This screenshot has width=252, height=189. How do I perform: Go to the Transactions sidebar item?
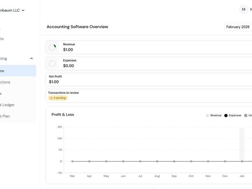pyautogui.click(x=8, y=82)
